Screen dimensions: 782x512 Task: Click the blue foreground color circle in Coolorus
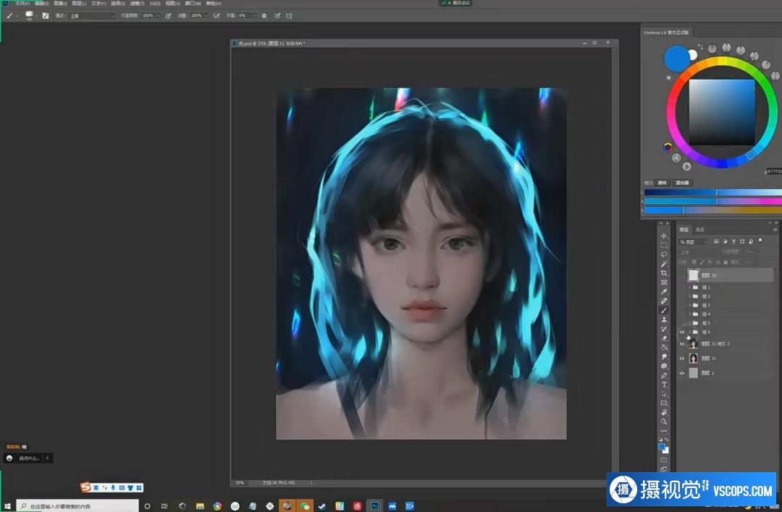(x=676, y=58)
